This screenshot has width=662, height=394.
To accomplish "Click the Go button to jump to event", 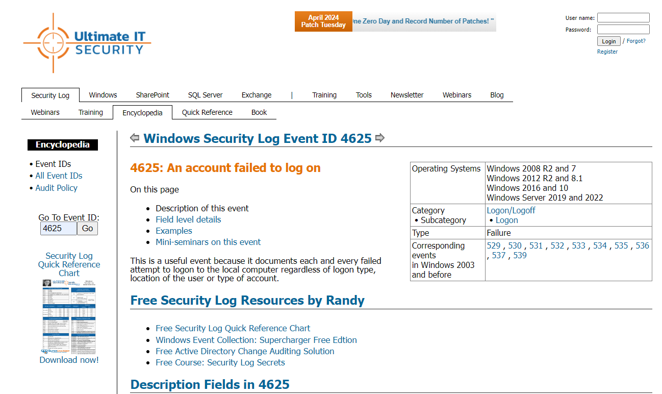I will coord(87,228).
